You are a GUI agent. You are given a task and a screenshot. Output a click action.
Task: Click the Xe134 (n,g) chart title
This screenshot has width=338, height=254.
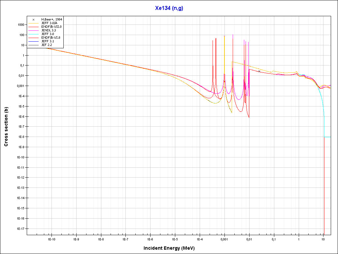point(169,8)
